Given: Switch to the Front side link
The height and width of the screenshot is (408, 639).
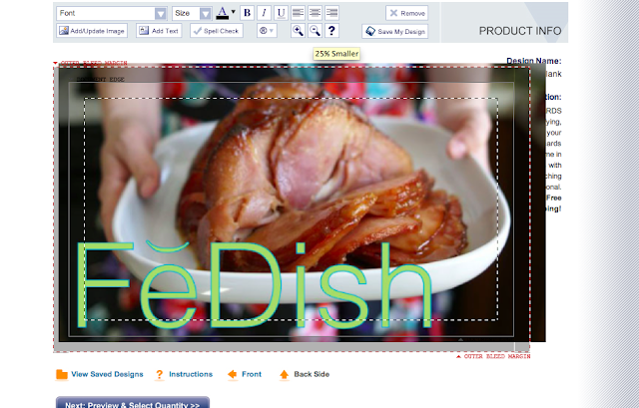Looking at the screenshot, I should pos(252,374).
